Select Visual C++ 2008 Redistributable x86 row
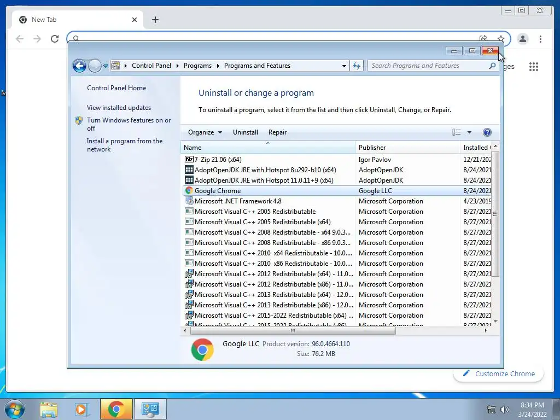 pos(336,242)
